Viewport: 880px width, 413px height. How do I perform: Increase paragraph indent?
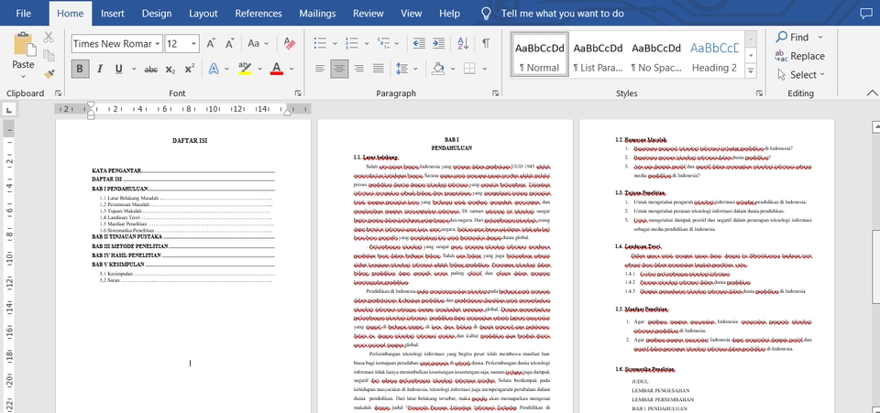[x=438, y=43]
